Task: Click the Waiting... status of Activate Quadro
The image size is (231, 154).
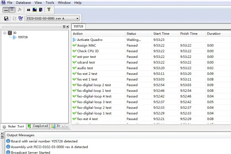Action: coord(134,40)
